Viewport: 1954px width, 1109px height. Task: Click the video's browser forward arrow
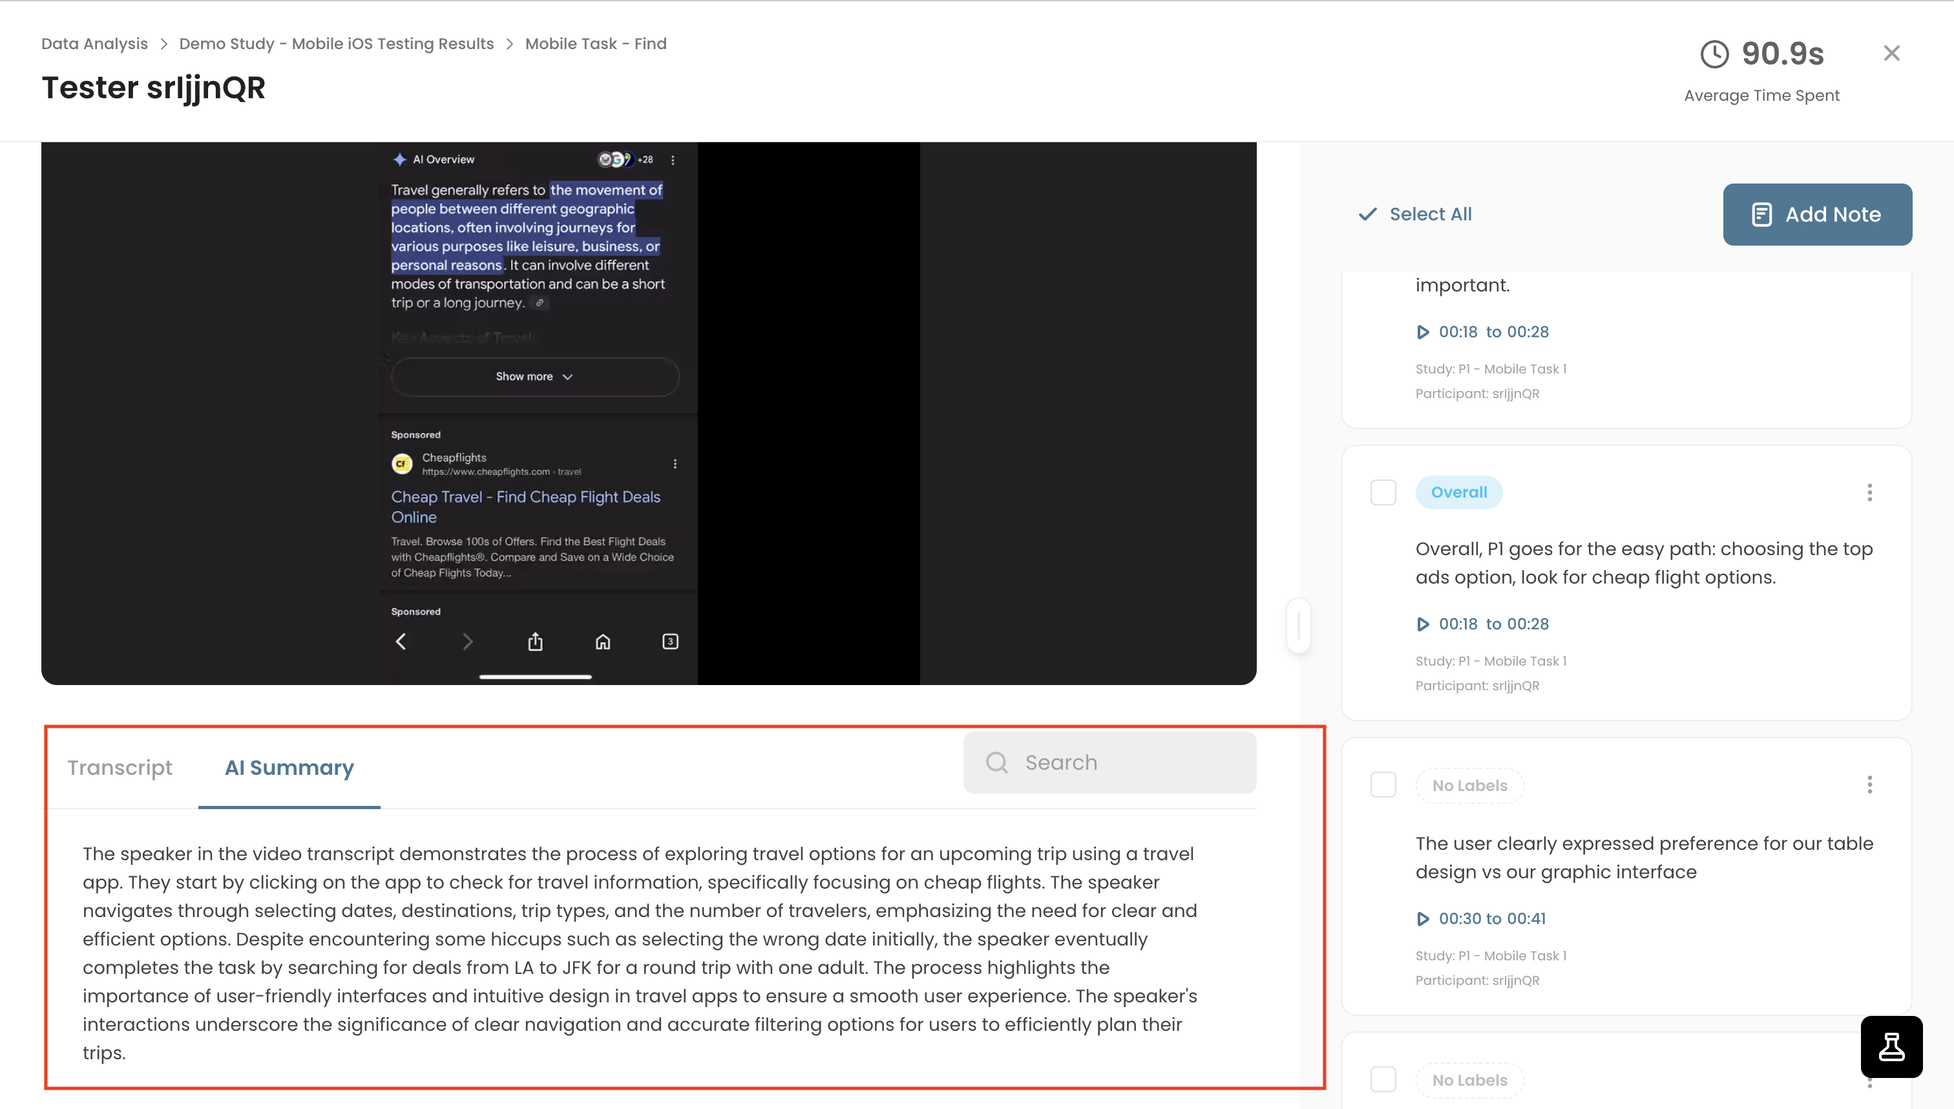click(468, 641)
